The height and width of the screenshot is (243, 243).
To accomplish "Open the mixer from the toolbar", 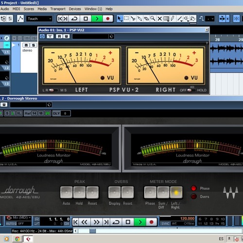I will [10, 19].
